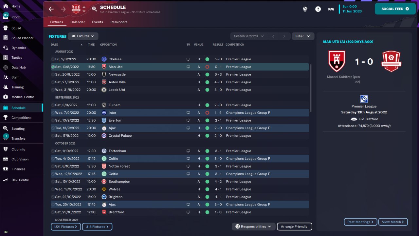Open the Medical Centre icon
The image size is (419, 236).
[6, 97]
